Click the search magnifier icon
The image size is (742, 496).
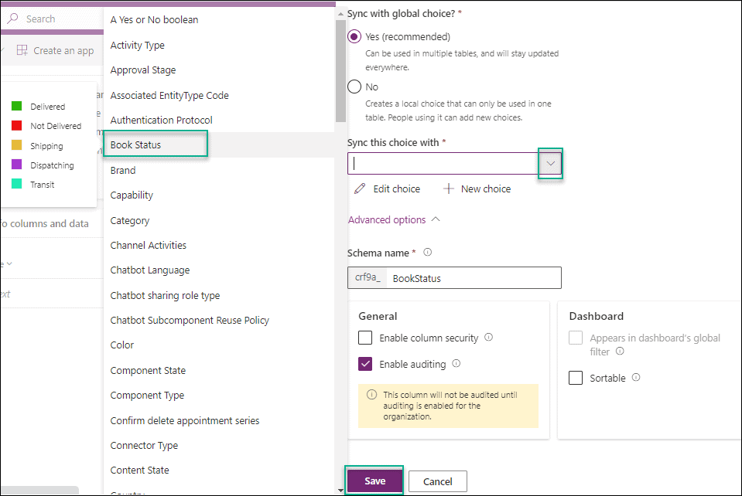point(13,19)
